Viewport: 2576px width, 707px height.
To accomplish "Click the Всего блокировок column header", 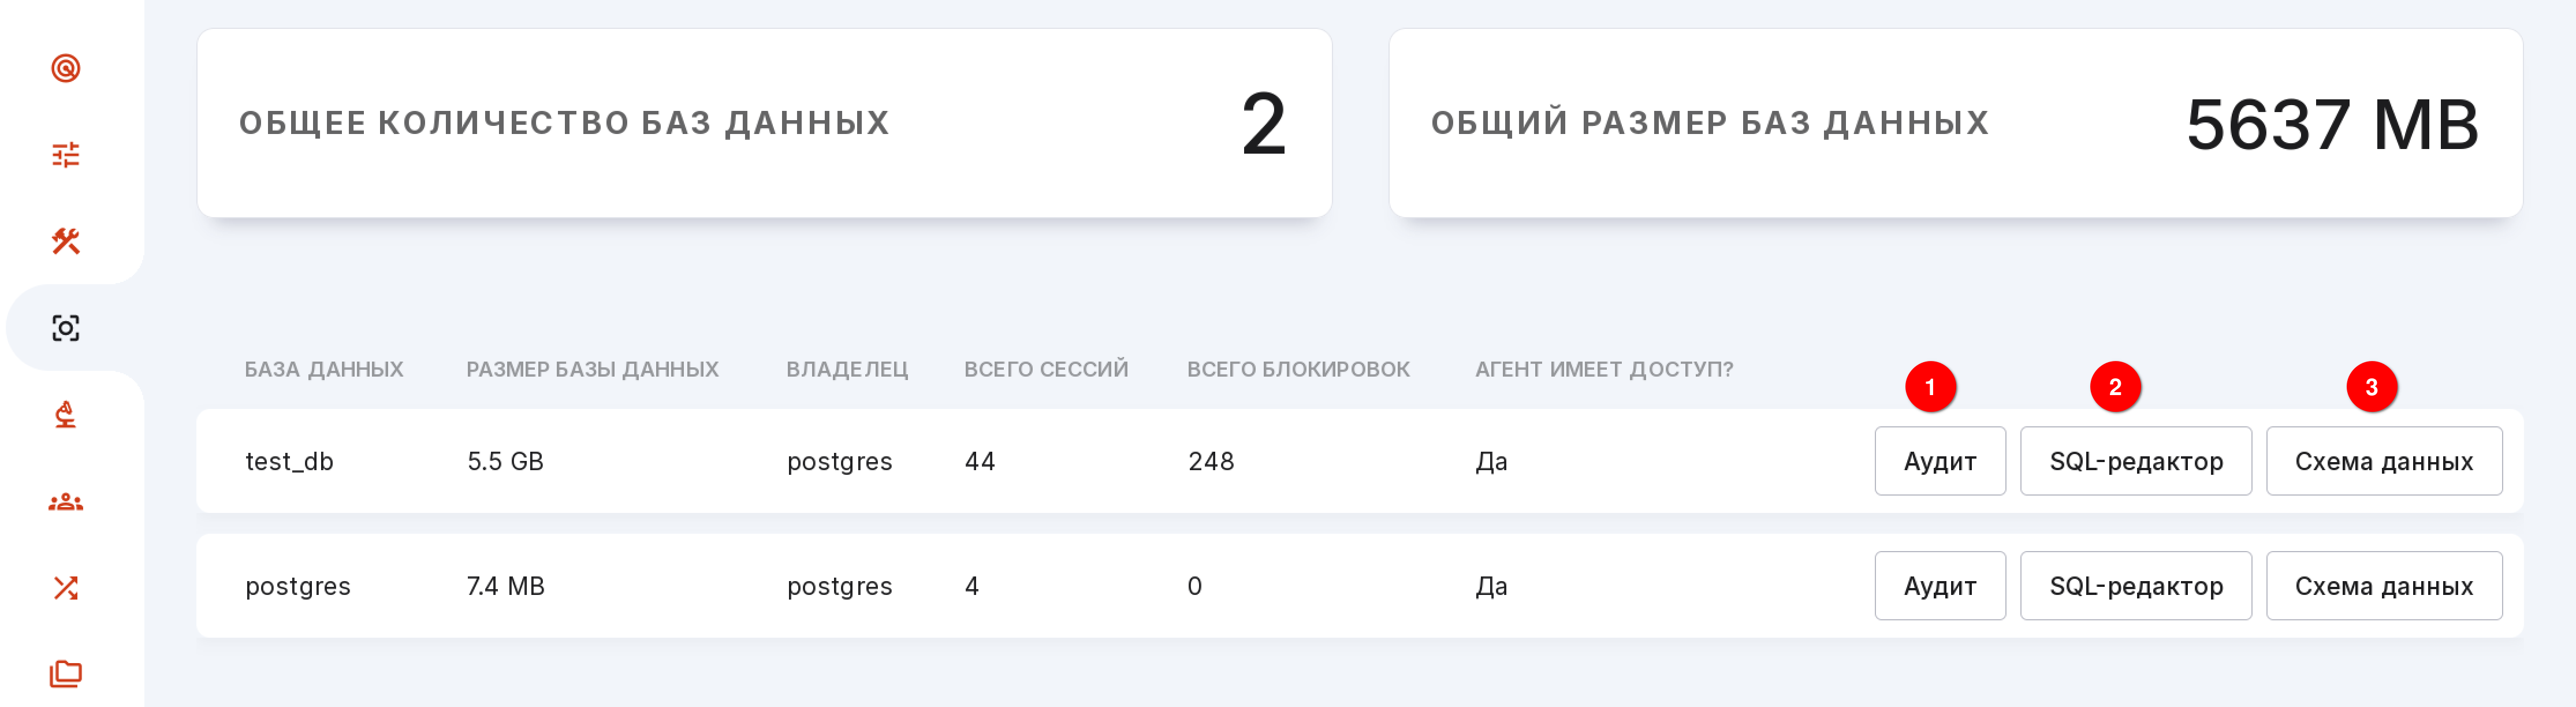I will point(1298,369).
